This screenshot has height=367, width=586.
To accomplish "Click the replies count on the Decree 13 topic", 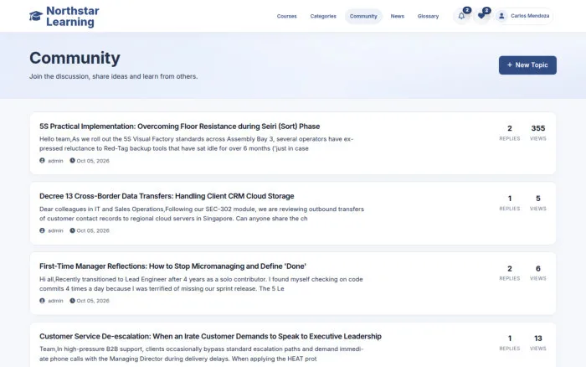I will (x=510, y=199).
